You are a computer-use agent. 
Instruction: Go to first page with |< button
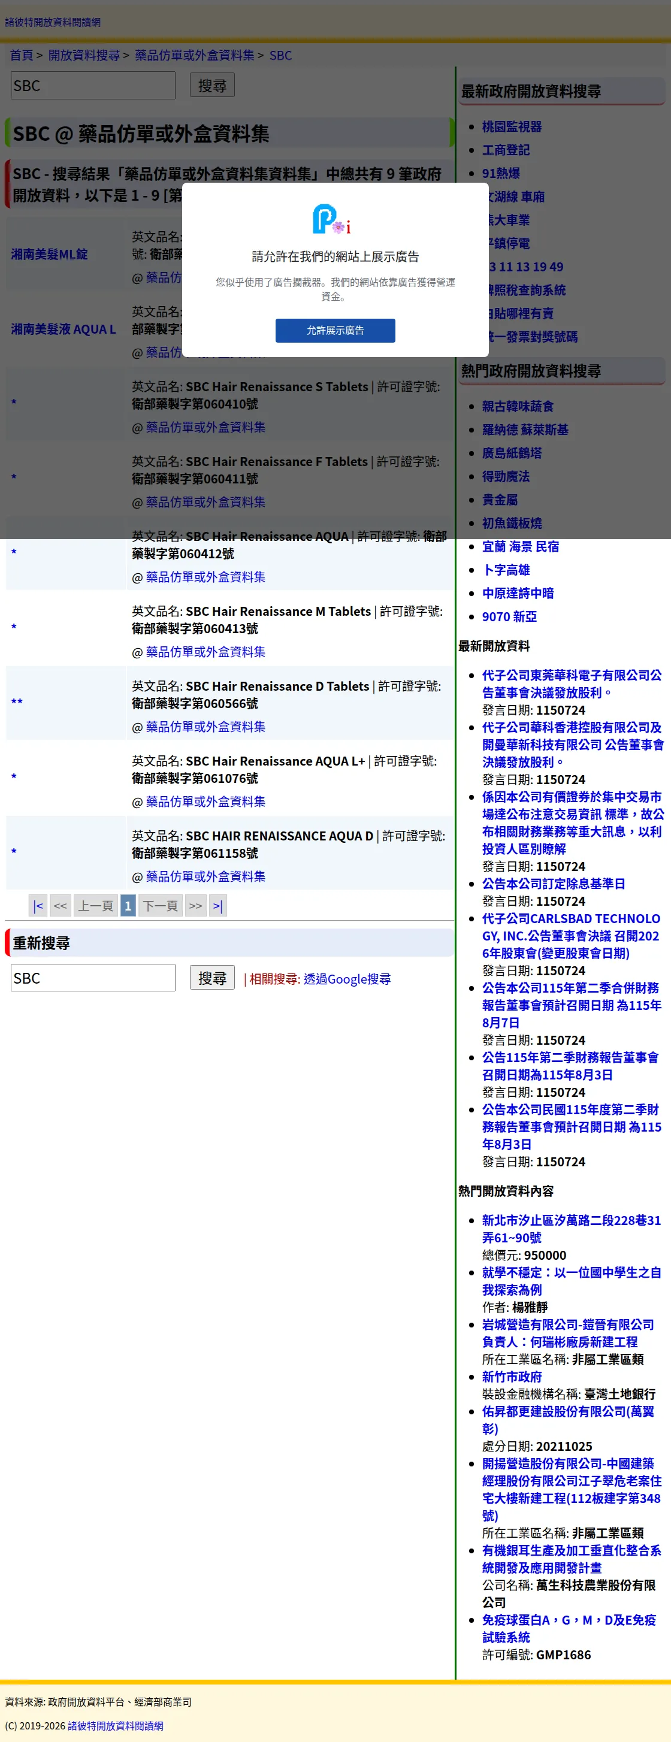pos(38,906)
